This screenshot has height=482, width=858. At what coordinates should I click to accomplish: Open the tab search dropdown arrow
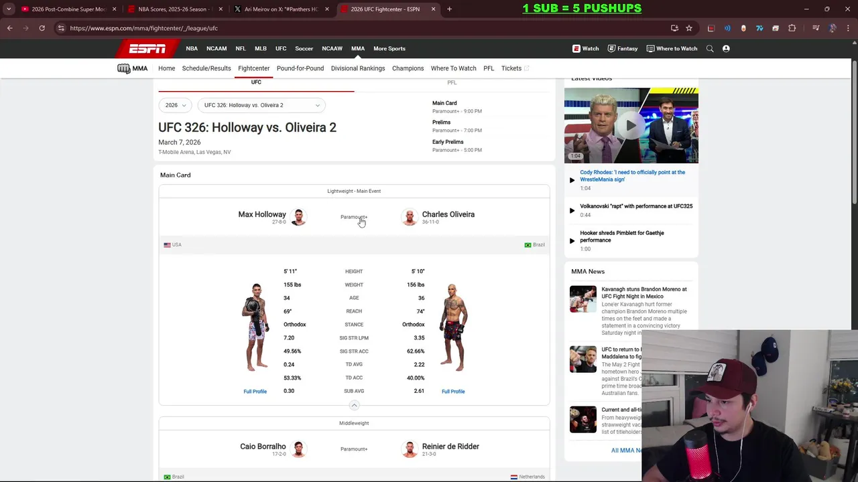tap(9, 9)
